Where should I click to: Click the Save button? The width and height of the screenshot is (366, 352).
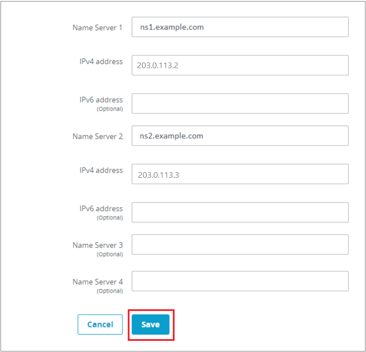pyautogui.click(x=150, y=324)
